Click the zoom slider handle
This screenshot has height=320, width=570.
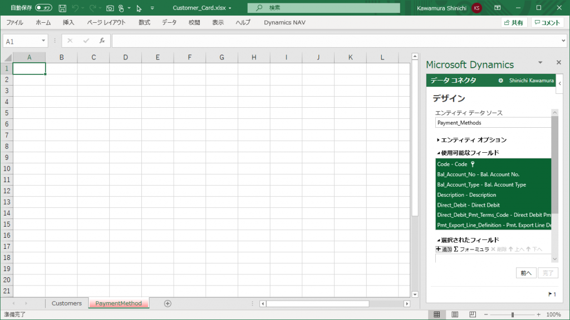coord(513,314)
